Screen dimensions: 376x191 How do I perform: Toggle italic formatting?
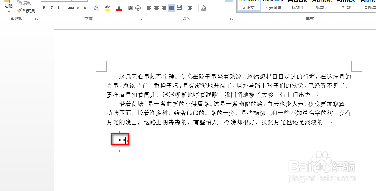[x=52, y=8]
